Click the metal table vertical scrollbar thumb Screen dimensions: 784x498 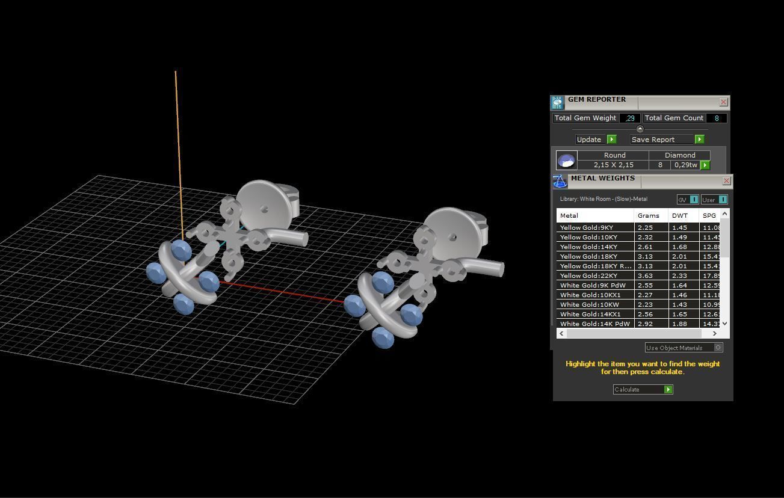724,238
